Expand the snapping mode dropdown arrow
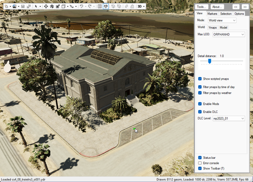 [x=76, y=7]
